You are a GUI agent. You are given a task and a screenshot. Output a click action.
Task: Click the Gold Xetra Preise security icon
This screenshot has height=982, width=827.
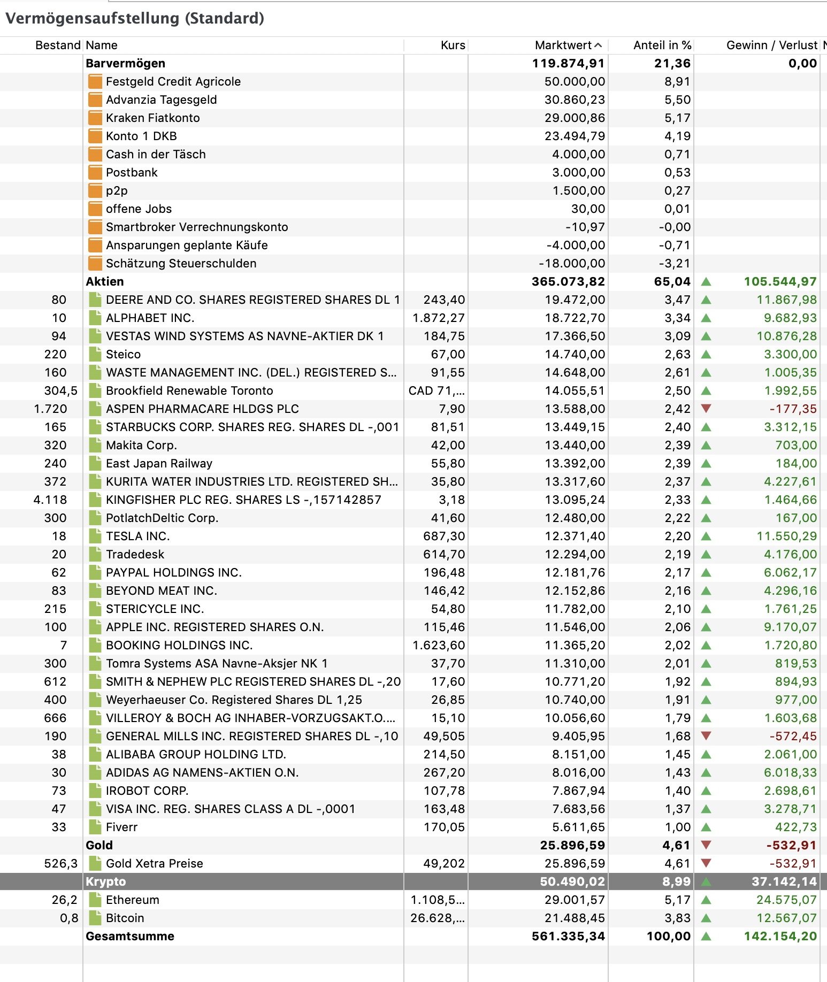tap(95, 864)
